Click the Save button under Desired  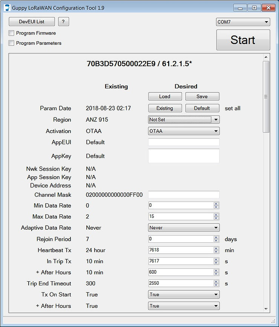click(x=202, y=96)
